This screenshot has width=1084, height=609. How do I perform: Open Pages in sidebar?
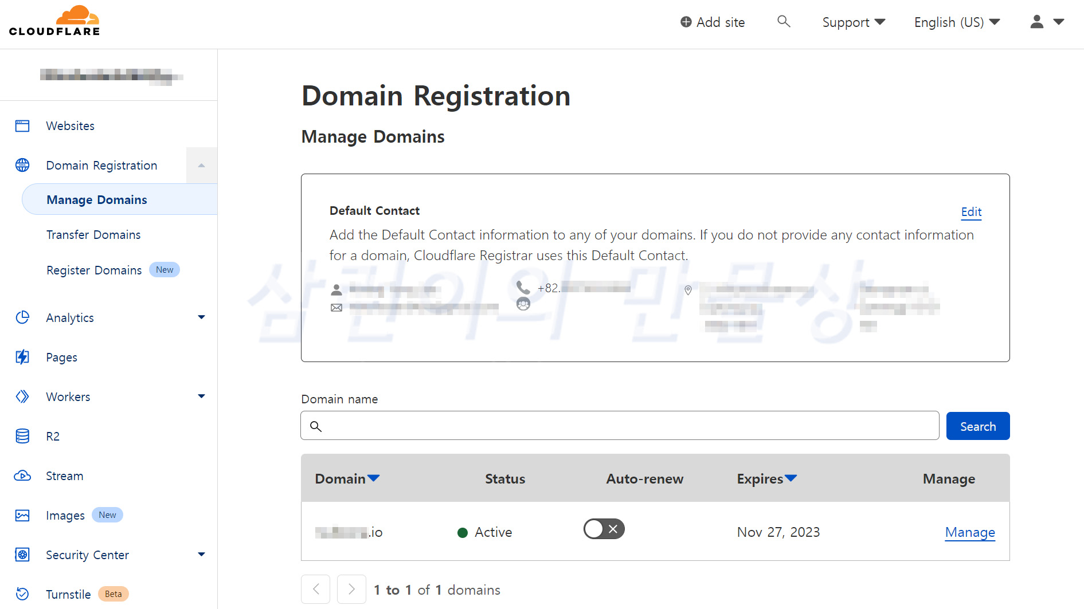pyautogui.click(x=61, y=357)
